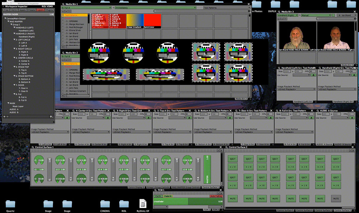
Task: Click the FPS field in 4- Center A Src
Action: tap(107, 114)
